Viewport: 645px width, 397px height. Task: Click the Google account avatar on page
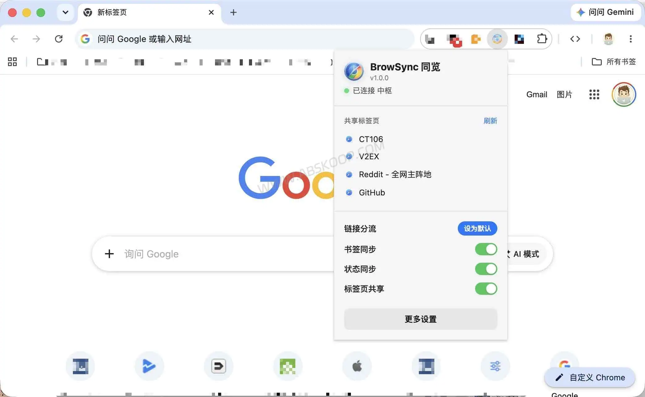click(623, 94)
